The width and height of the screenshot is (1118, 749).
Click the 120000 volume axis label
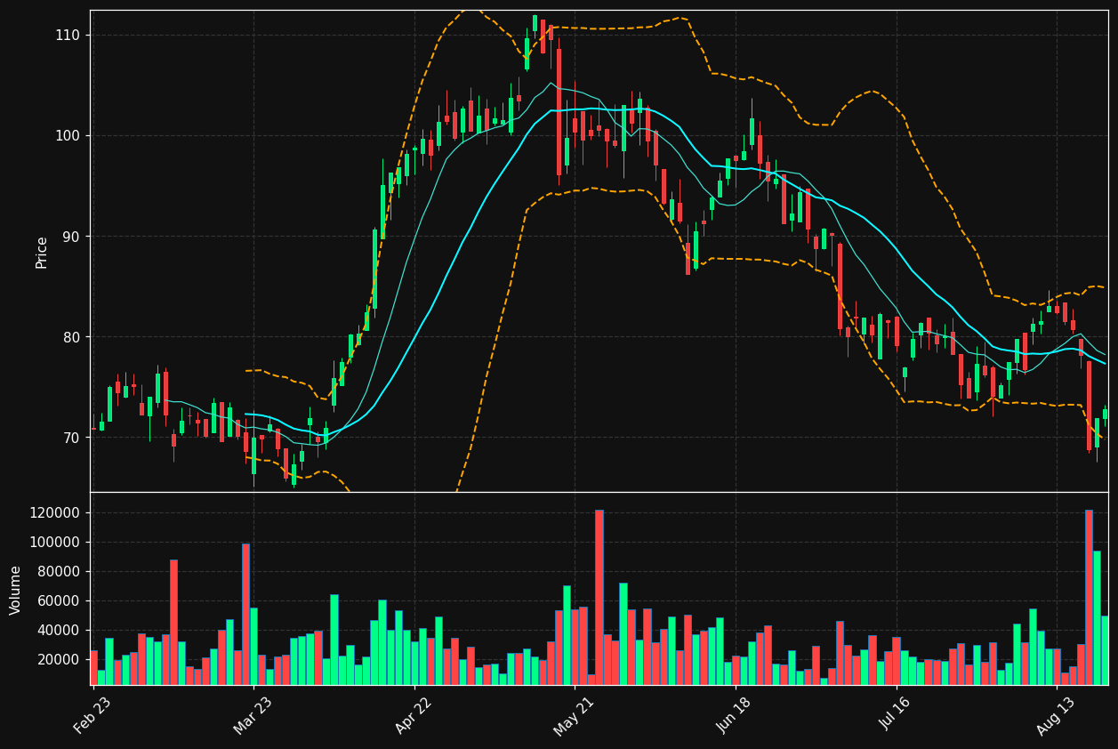coord(56,512)
